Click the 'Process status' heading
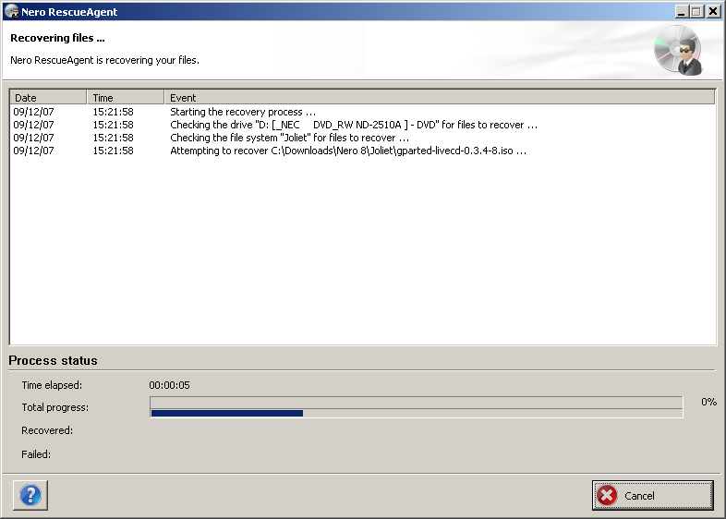Image resolution: width=726 pixels, height=519 pixels. pos(53,361)
